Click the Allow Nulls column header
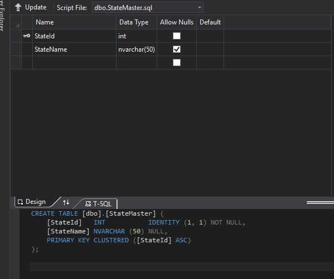Image resolution: width=334 pixels, height=279 pixels. click(177, 22)
